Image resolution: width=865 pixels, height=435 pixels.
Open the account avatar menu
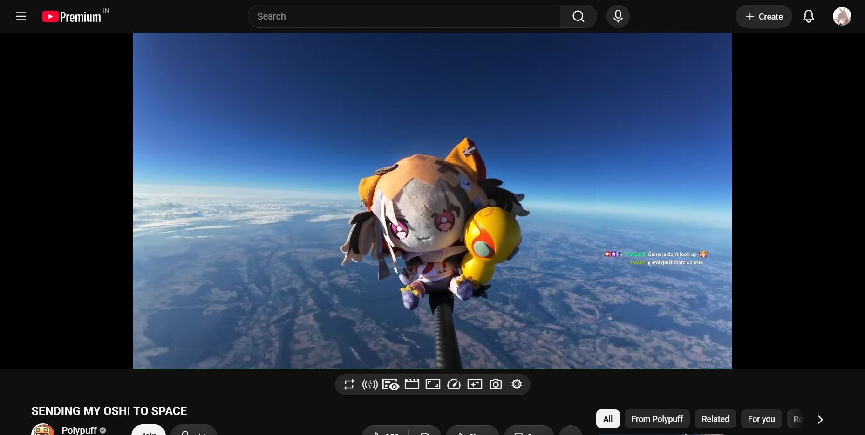(842, 16)
